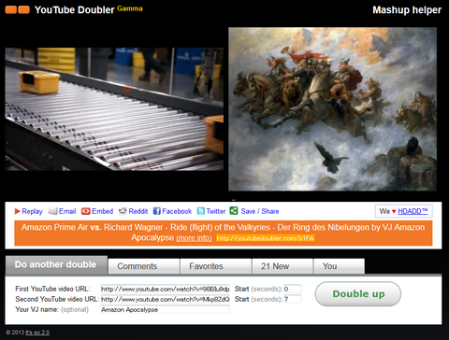
Task: Switch to the Favorites tab
Action: 216,266
